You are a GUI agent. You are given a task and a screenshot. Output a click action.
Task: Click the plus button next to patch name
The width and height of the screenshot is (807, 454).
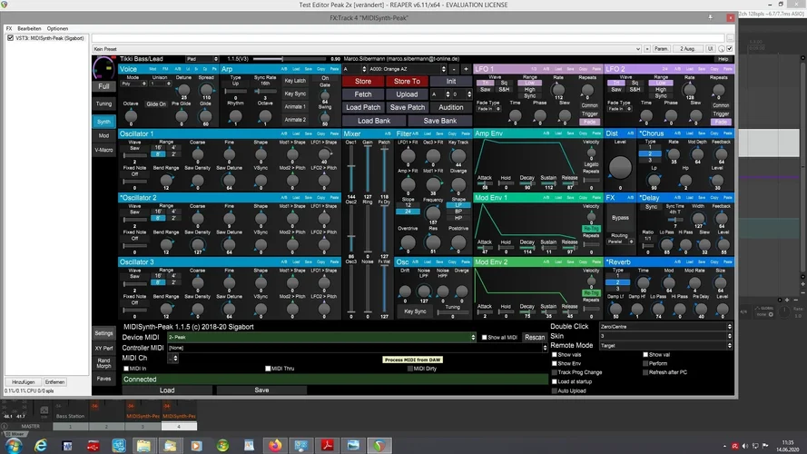[x=466, y=68]
